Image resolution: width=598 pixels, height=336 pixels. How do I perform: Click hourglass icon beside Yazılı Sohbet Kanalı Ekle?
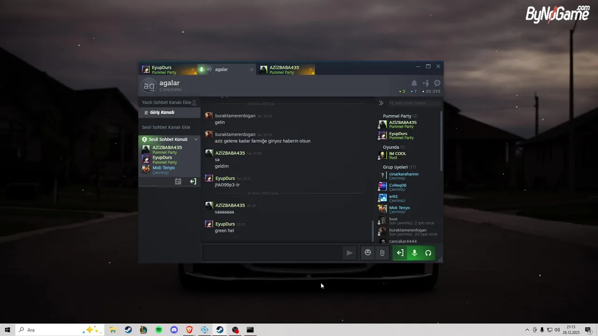194,102
